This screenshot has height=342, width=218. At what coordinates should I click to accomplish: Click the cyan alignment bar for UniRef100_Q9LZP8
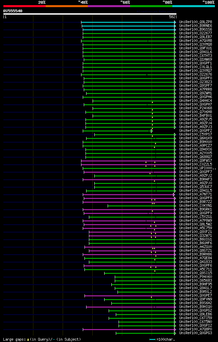pyautogui.click(x=128, y=22)
